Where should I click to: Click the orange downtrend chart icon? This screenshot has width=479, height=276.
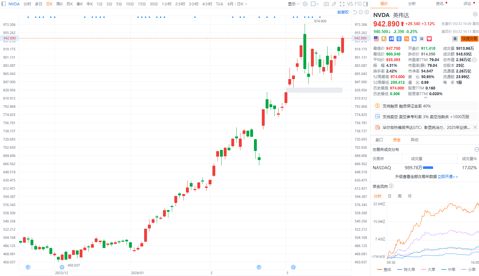click(x=407, y=39)
